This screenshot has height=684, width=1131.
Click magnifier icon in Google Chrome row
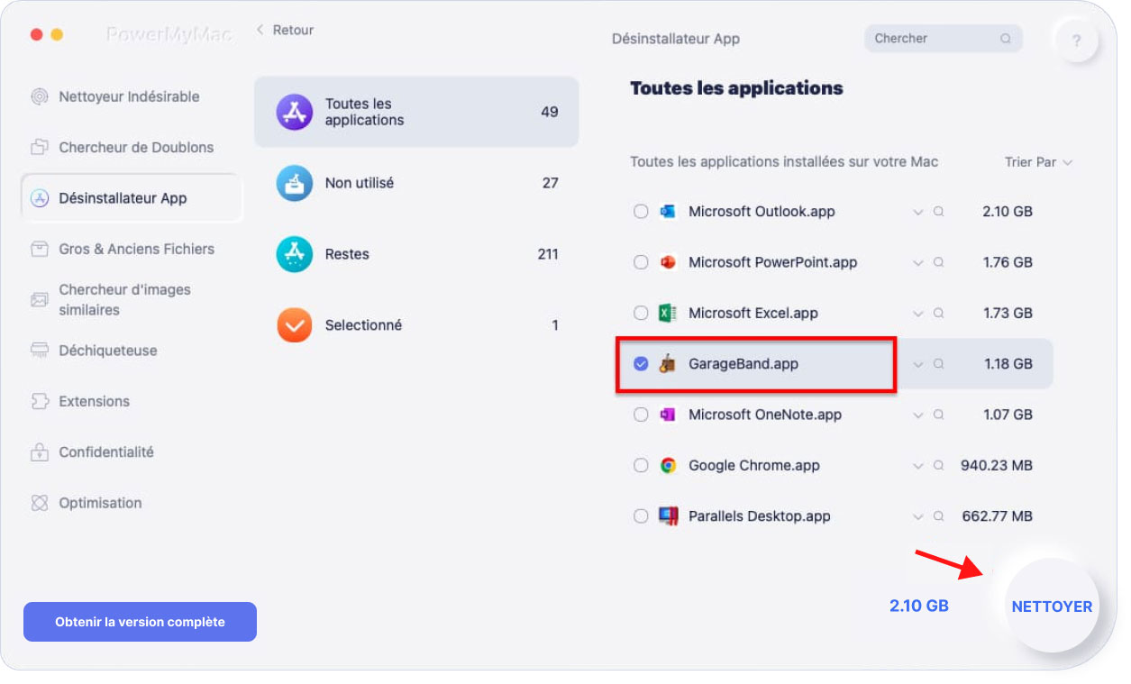tap(938, 466)
